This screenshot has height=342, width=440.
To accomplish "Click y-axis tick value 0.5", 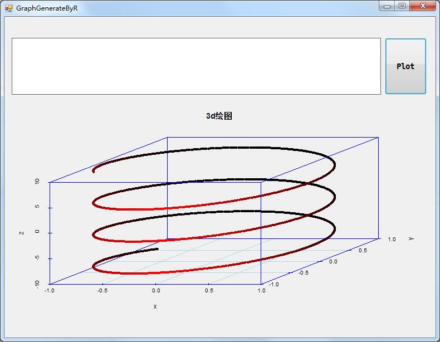I will coord(363,250).
